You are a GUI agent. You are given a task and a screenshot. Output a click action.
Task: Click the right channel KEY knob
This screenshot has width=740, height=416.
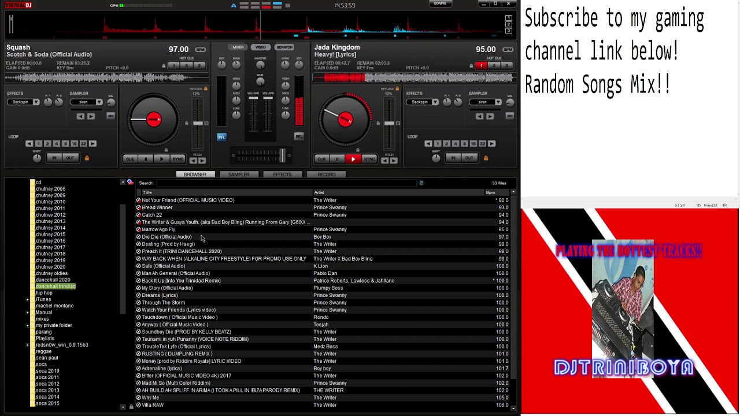pos(299,65)
